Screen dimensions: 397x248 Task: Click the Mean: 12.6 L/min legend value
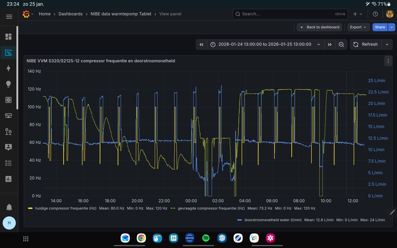[319, 220]
